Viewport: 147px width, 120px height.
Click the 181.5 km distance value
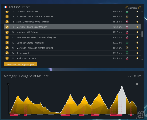[117, 48]
